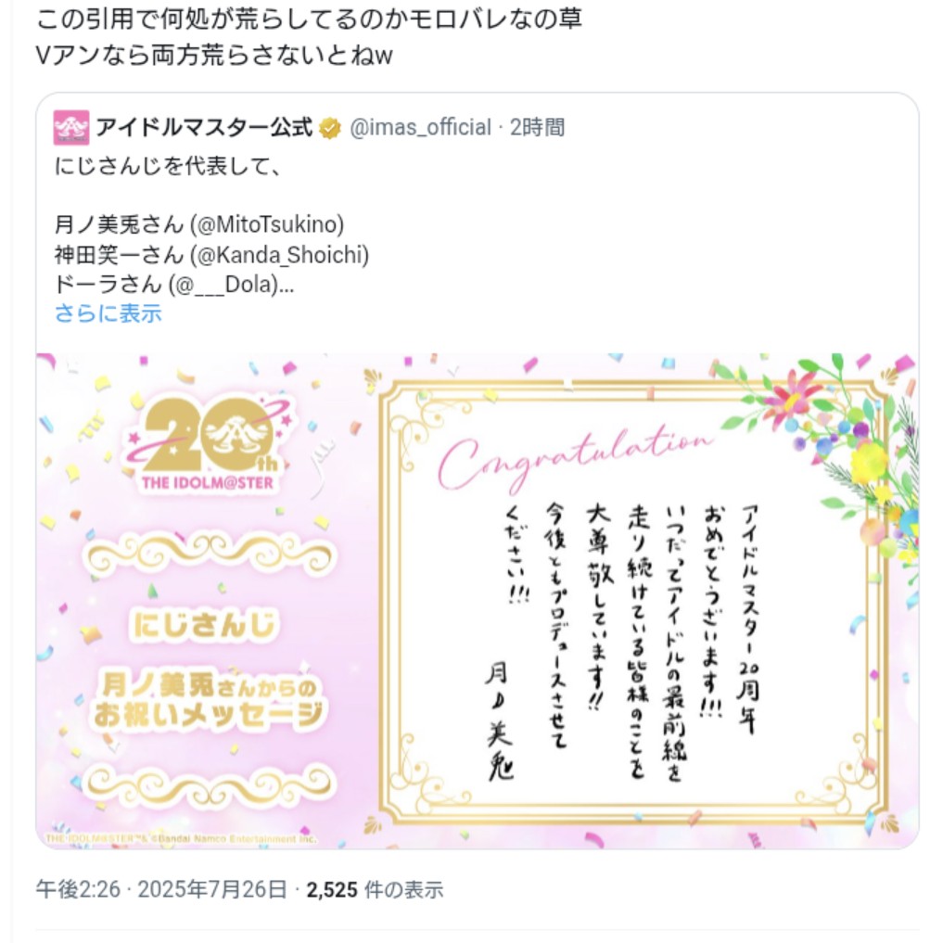Open the @___Dola mention
This screenshot has width=930, height=943.
(230, 284)
